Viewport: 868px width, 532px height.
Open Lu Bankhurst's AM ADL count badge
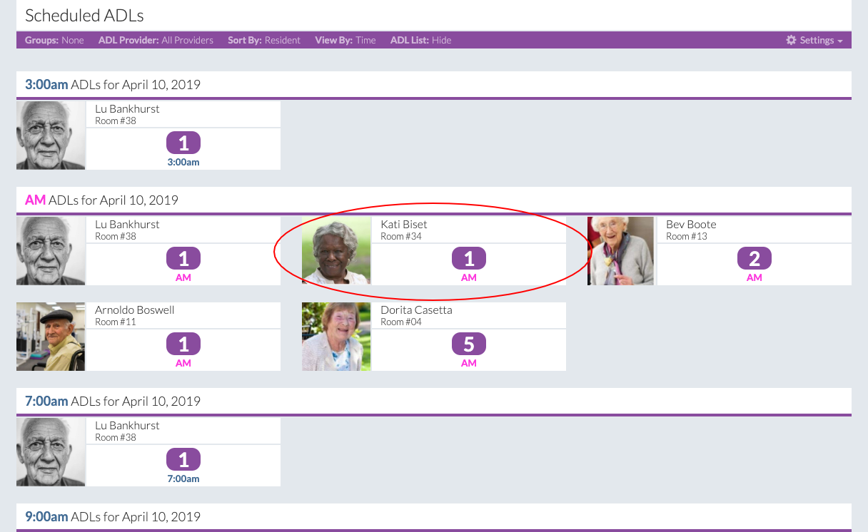[183, 259]
